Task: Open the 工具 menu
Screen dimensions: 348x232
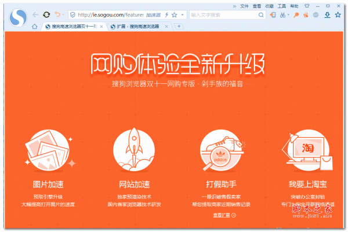Action: point(282,6)
